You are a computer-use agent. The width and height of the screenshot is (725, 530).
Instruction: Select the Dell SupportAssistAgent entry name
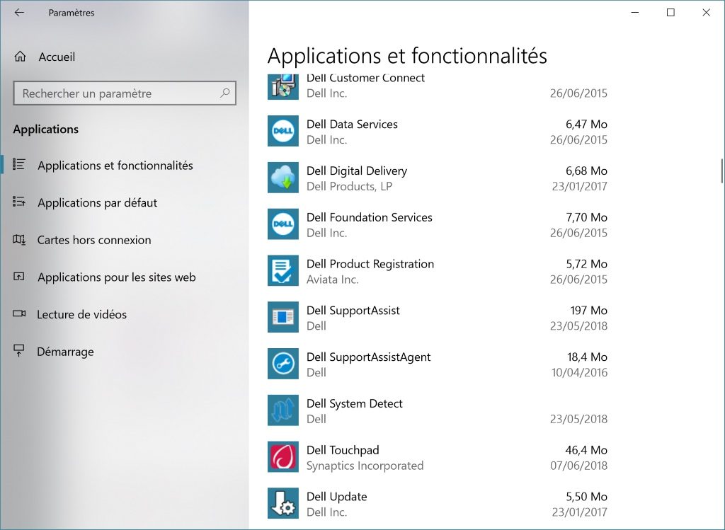pos(368,357)
